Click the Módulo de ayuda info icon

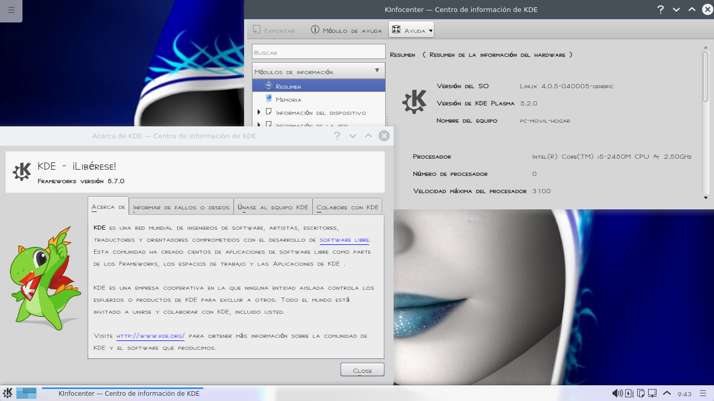(x=315, y=30)
